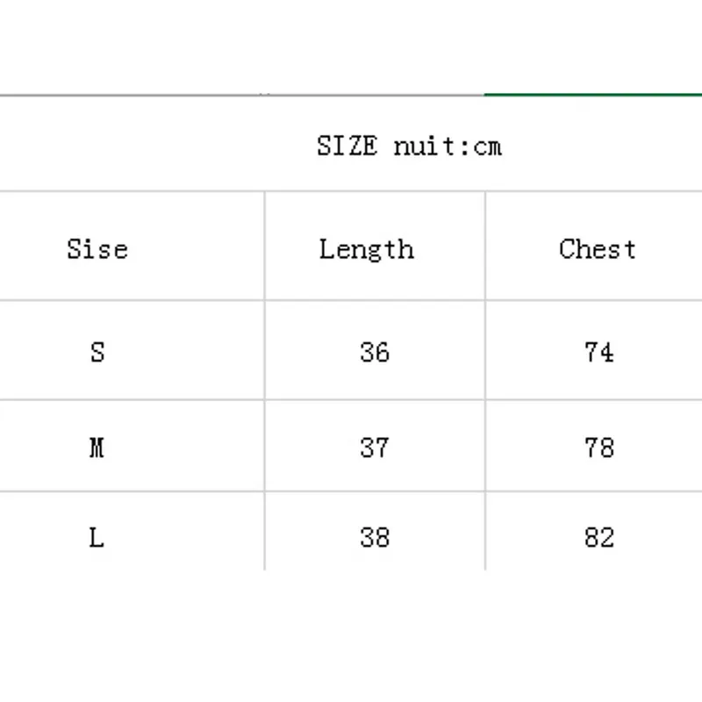Viewport: 702px width, 702px height.
Task: Click the row border between rows S and M
Action: [x=351, y=400]
